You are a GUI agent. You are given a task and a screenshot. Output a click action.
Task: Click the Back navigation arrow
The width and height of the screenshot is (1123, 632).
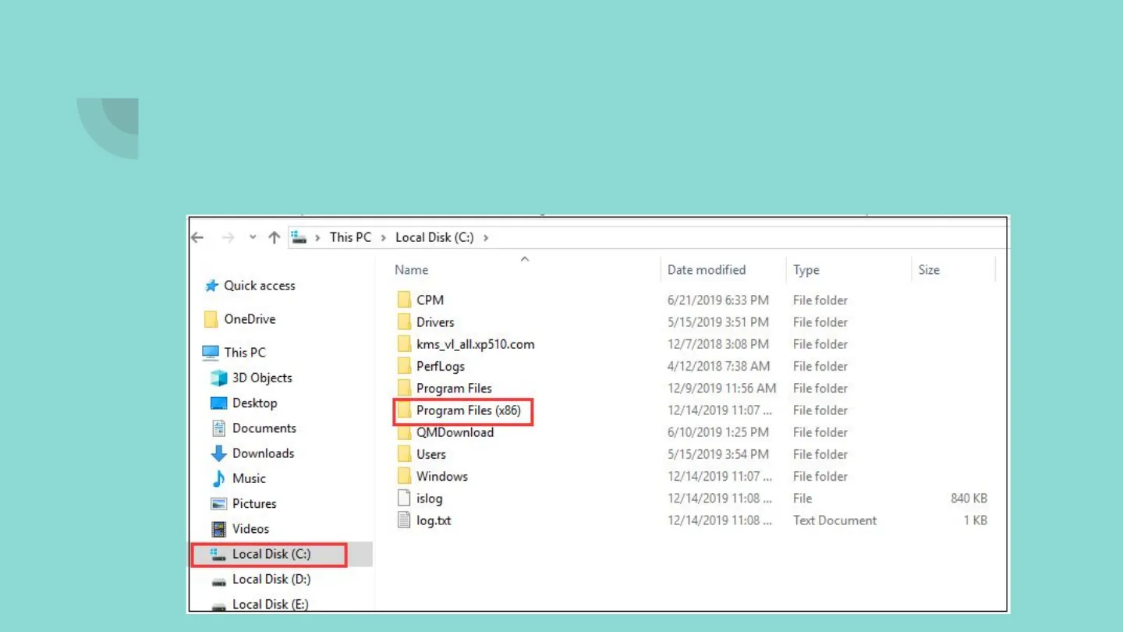pyautogui.click(x=198, y=237)
